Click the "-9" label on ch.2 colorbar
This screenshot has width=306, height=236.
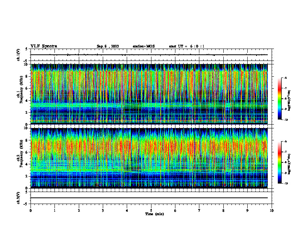click(x=285, y=173)
